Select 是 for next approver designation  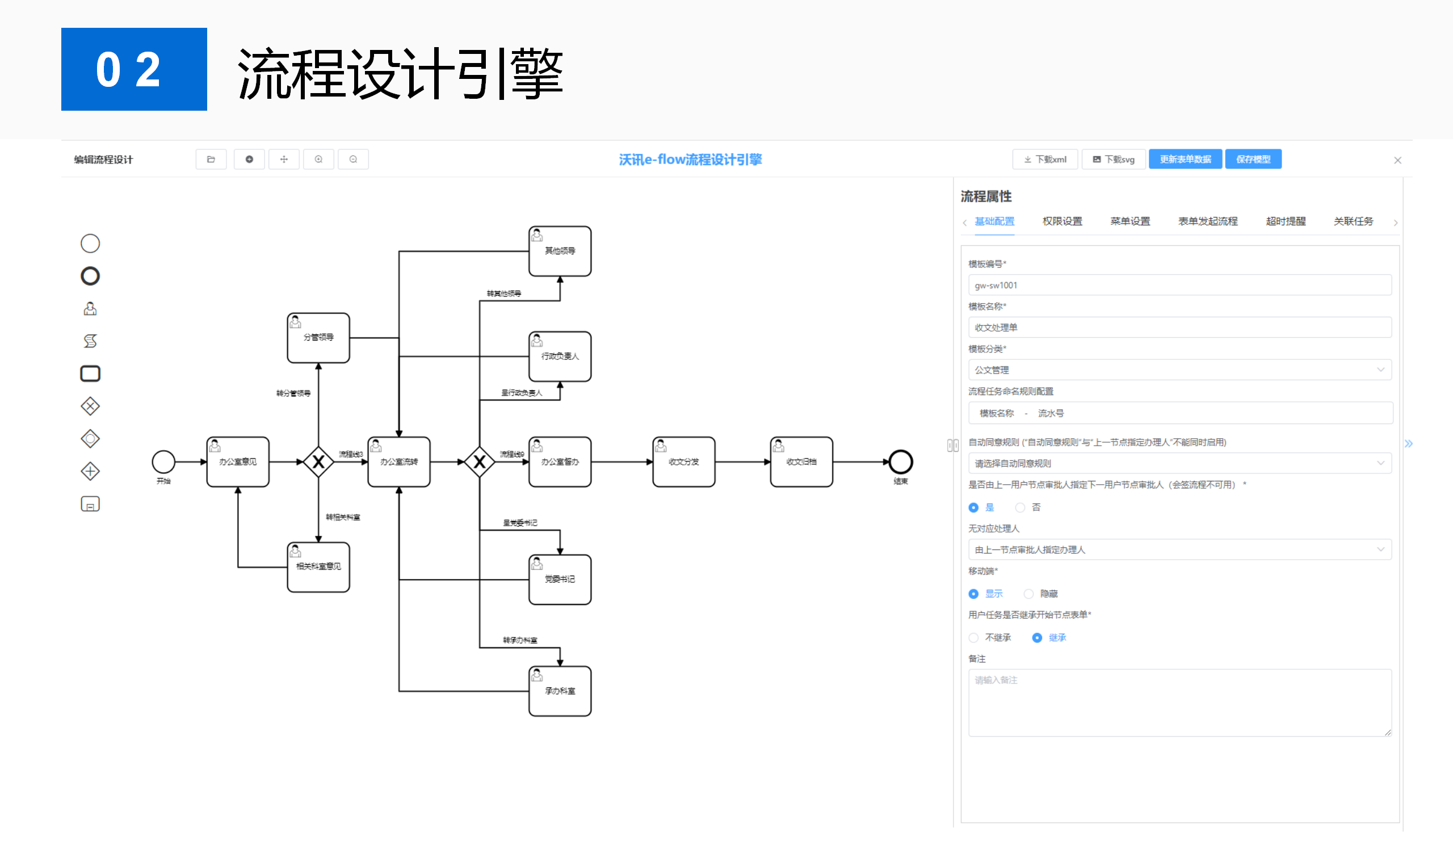[x=981, y=507]
